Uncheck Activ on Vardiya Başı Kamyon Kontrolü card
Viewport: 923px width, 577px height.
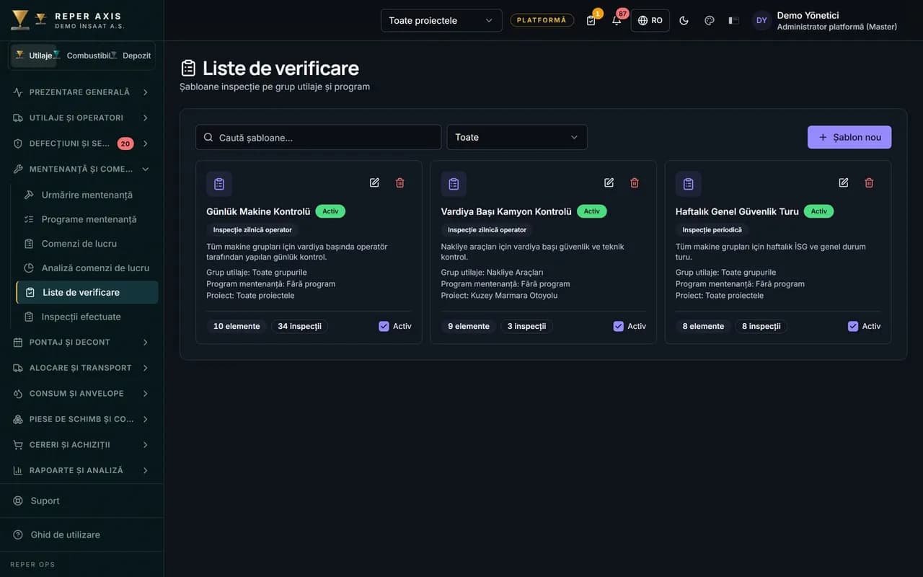click(x=618, y=326)
